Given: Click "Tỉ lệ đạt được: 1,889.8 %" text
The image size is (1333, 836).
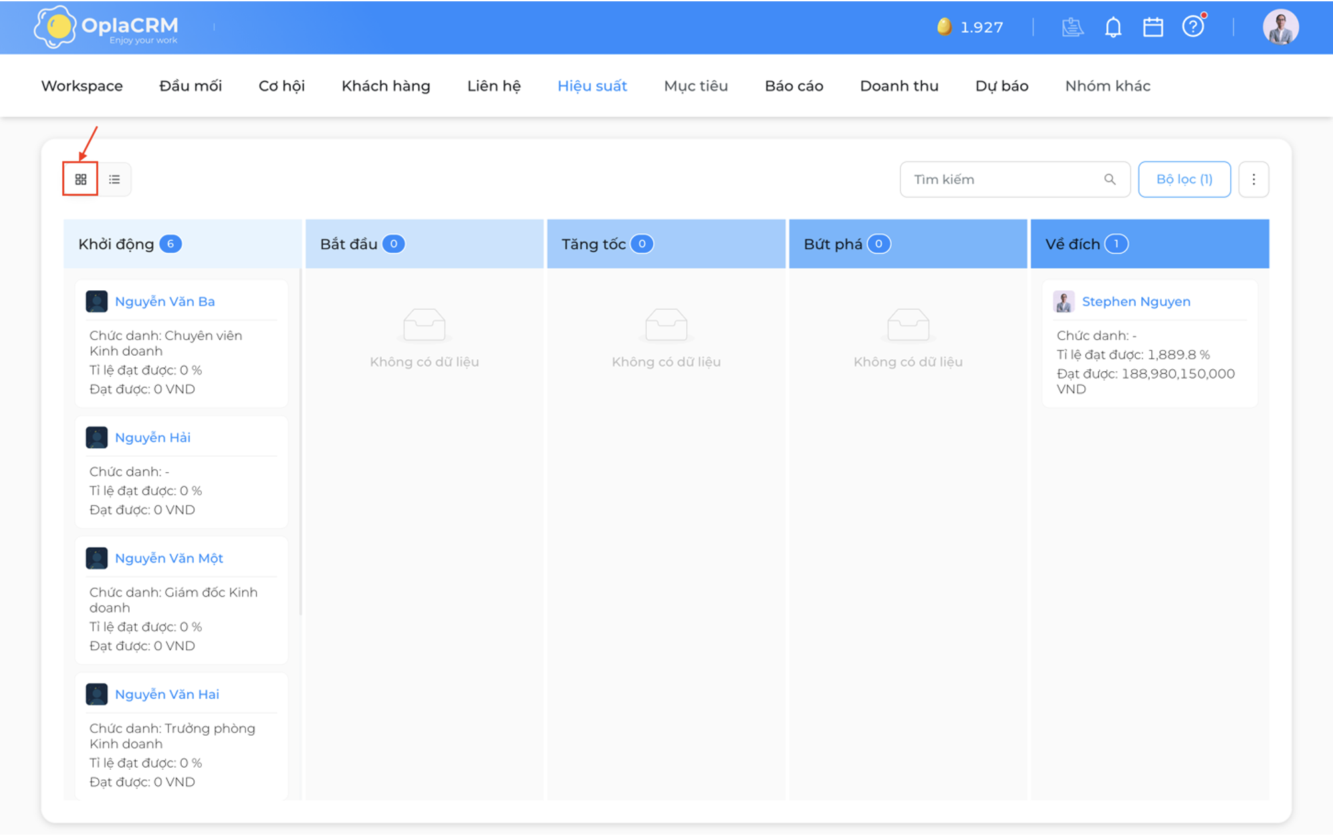Looking at the screenshot, I should click(x=1133, y=354).
